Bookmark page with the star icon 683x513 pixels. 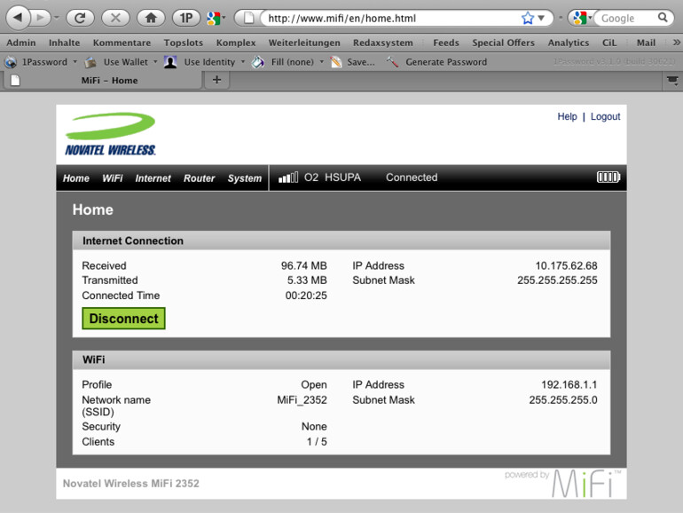click(528, 19)
